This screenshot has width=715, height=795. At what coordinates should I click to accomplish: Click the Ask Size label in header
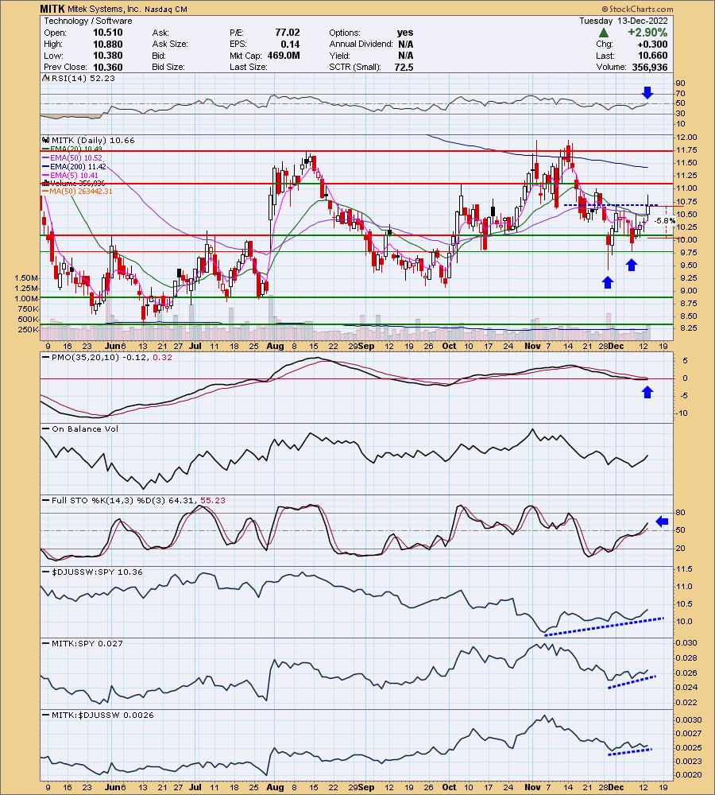click(170, 44)
